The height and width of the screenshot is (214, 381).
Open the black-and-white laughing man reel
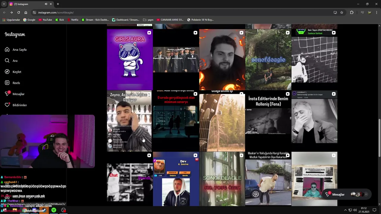coord(314,121)
